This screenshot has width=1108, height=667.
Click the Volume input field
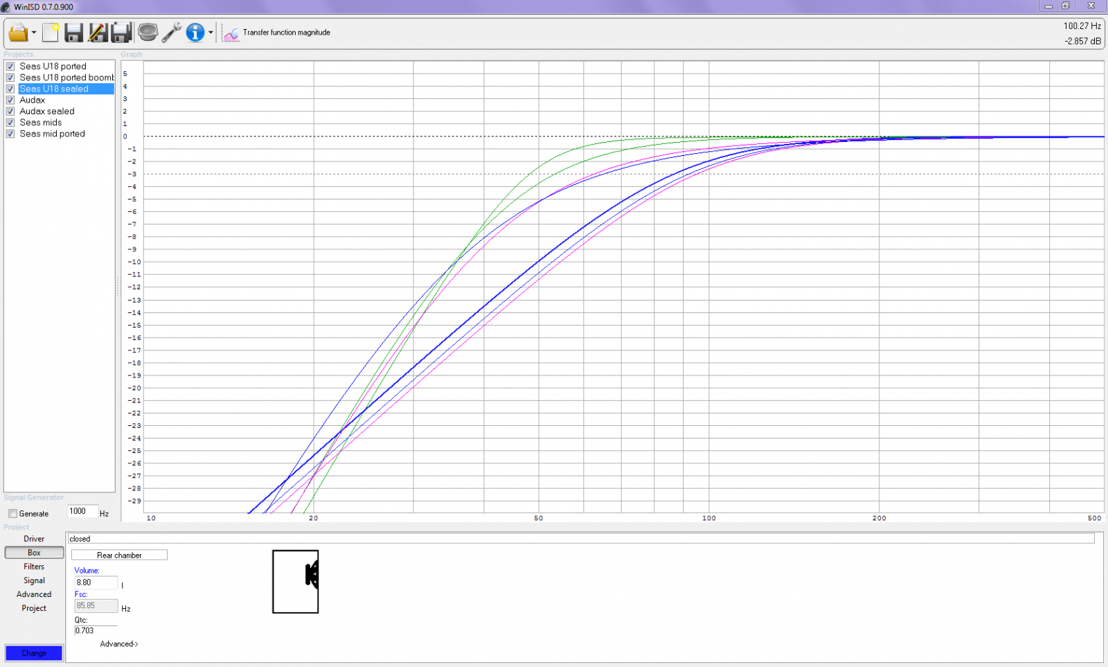[96, 582]
